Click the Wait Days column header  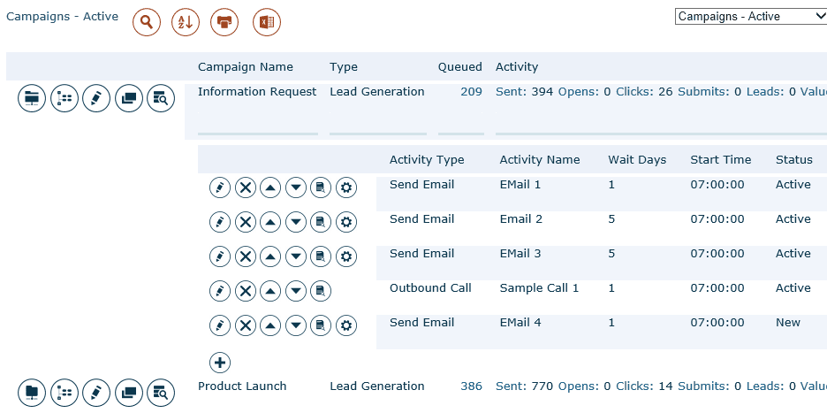[637, 160]
